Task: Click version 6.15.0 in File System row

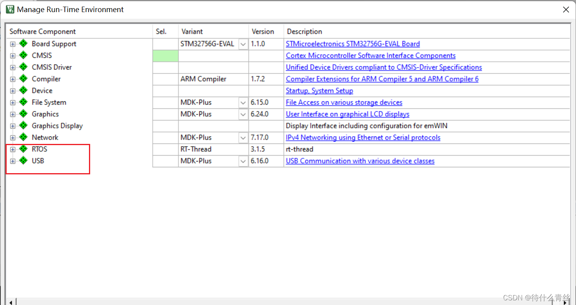Action: (x=260, y=102)
